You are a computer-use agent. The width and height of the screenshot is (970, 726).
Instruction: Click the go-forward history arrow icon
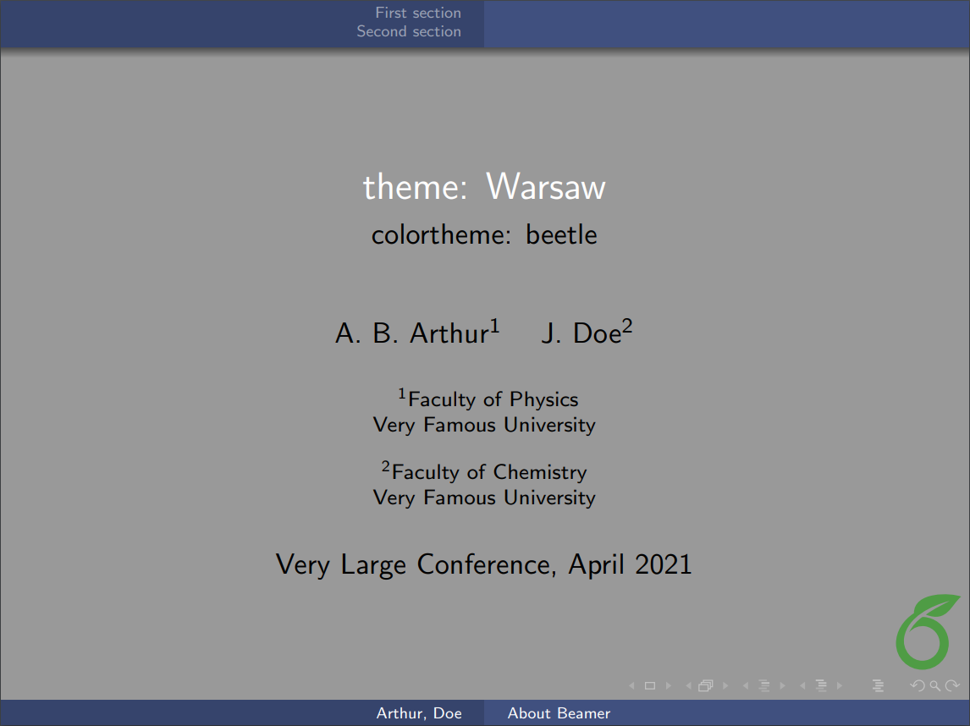point(951,685)
